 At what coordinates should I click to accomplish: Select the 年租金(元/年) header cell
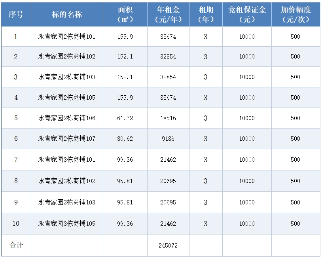(x=168, y=14)
